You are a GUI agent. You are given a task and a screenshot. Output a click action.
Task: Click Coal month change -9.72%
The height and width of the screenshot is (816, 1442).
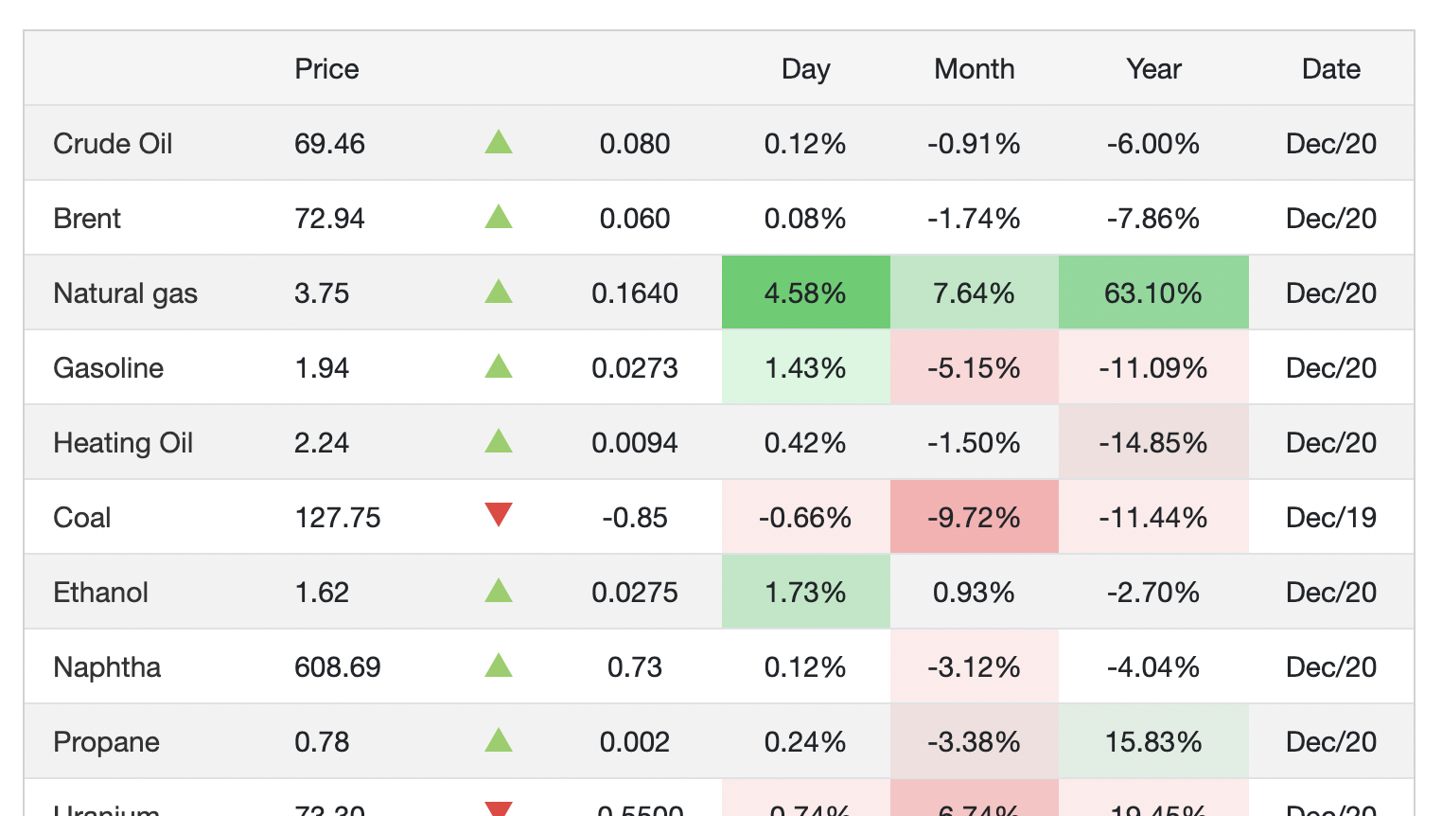click(974, 517)
